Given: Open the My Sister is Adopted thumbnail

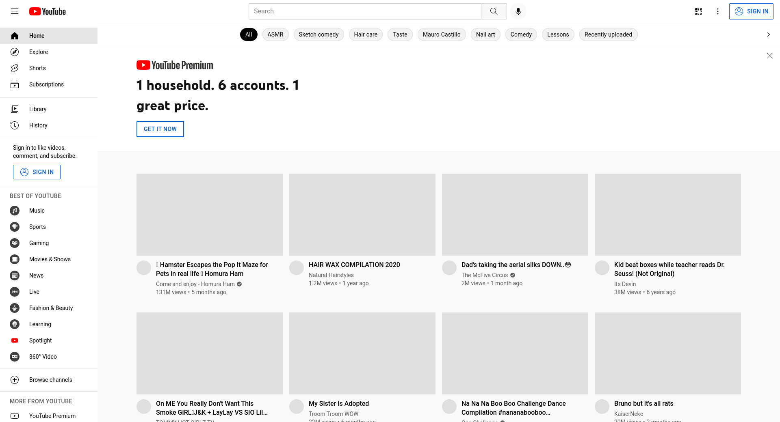Looking at the screenshot, I should (x=362, y=353).
